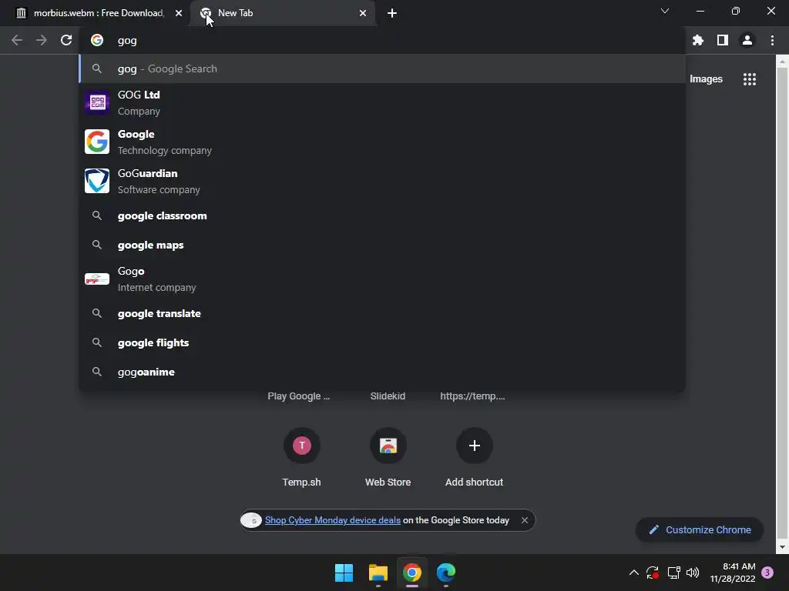789x591 pixels.
Task: Open a new tab with plus button
Action: click(x=392, y=13)
